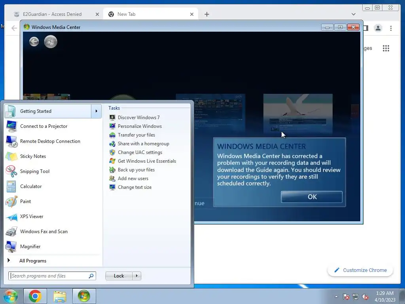
Task: Show hidden tray icons arrow
Action: [x=336, y=296]
